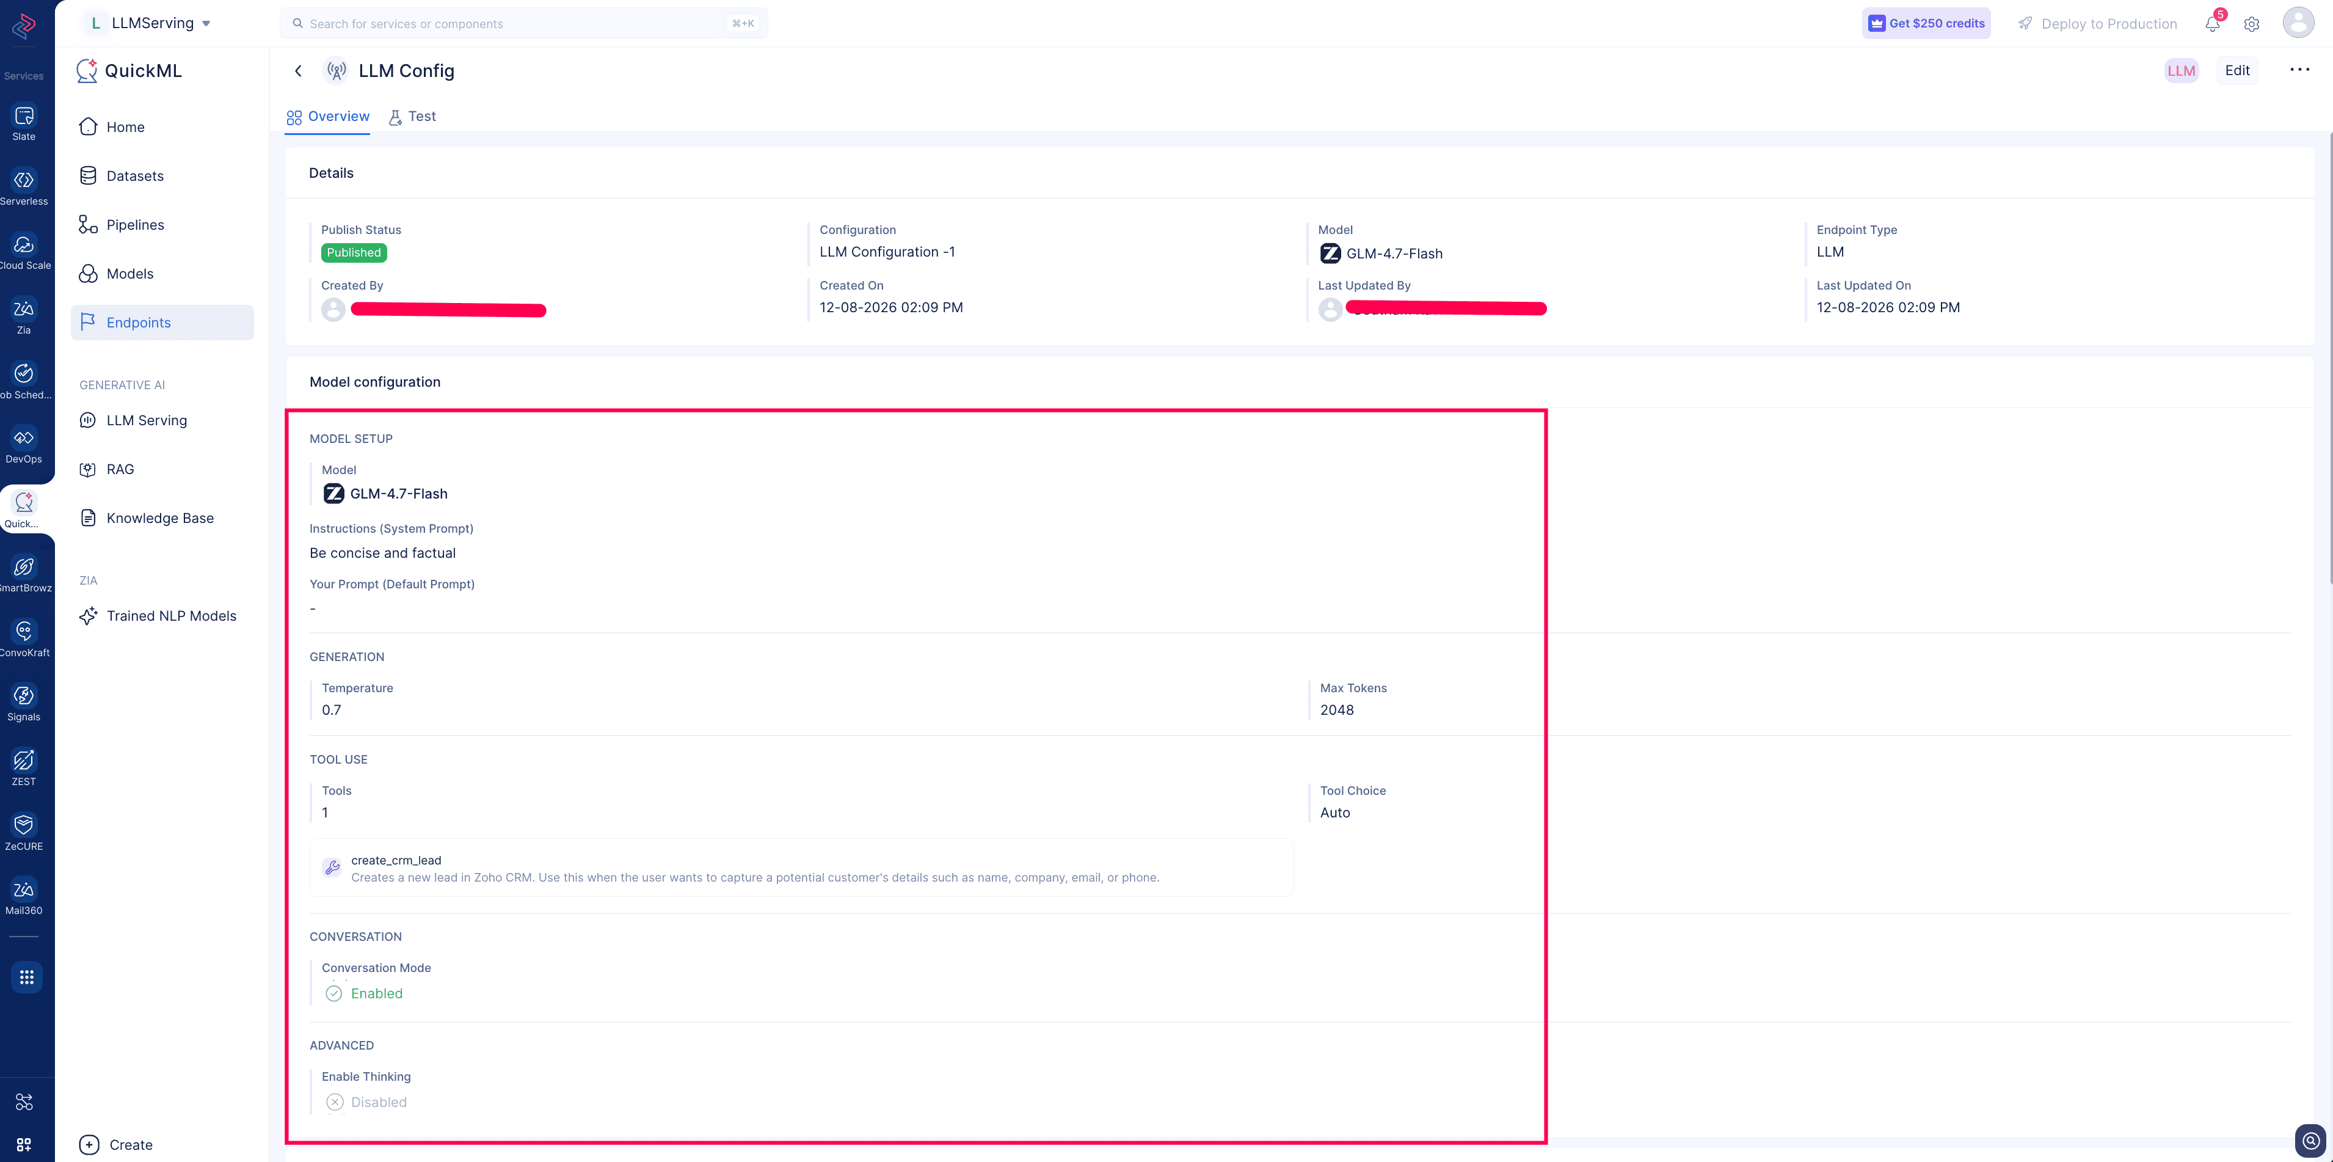Click the page vertical scrollbar
Image resolution: width=2333 pixels, height=1162 pixels.
click(2329, 358)
